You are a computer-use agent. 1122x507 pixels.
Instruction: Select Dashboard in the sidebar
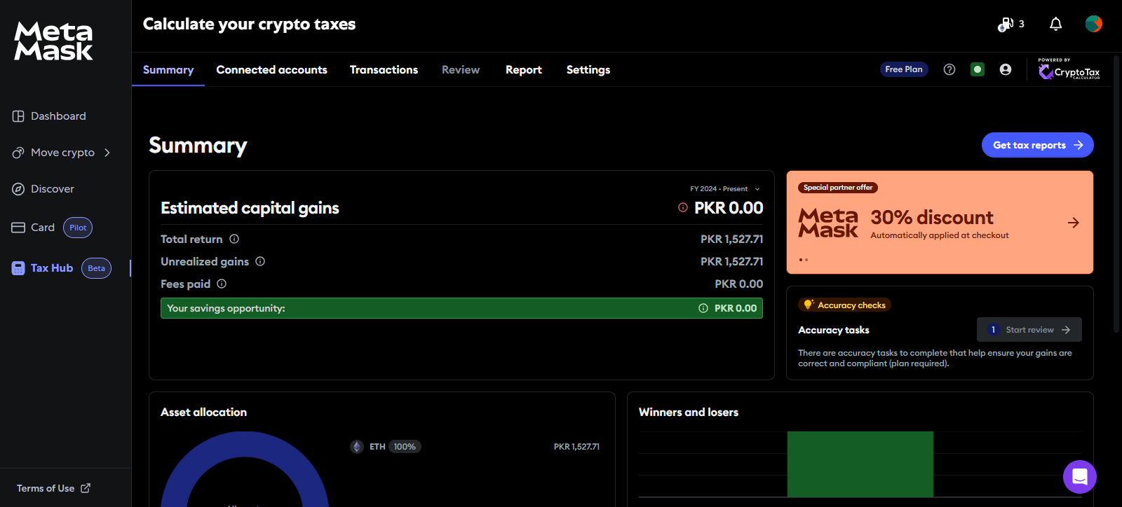pyautogui.click(x=58, y=116)
